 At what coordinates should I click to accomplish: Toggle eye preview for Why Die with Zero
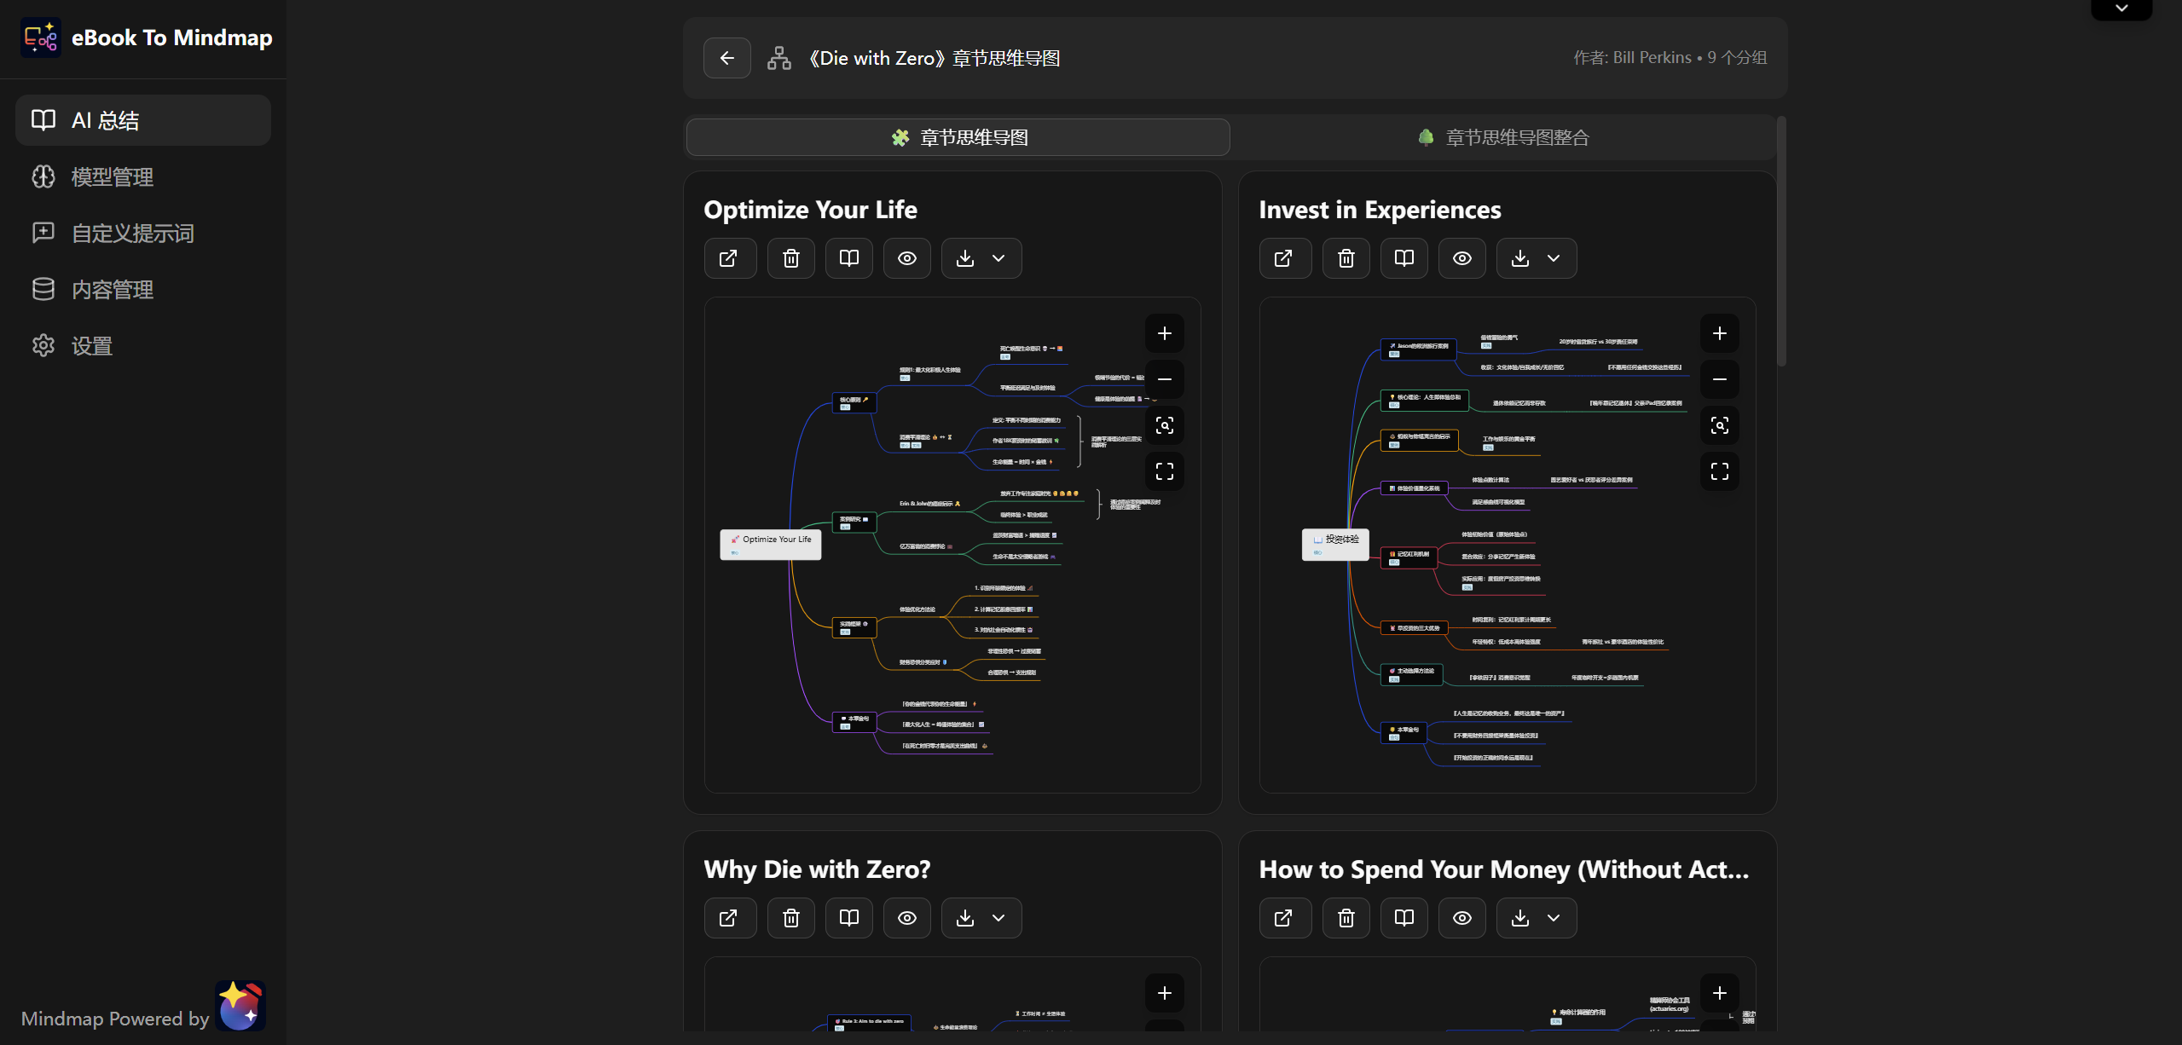[906, 918]
